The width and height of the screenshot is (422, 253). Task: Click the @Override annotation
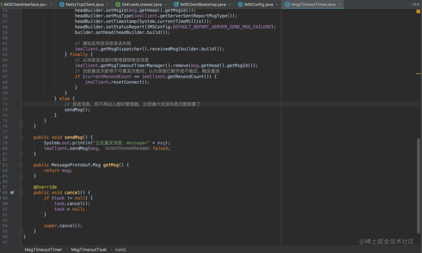pos(45,187)
